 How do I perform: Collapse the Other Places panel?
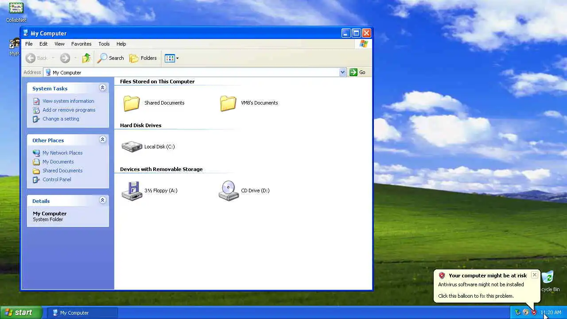point(102,140)
